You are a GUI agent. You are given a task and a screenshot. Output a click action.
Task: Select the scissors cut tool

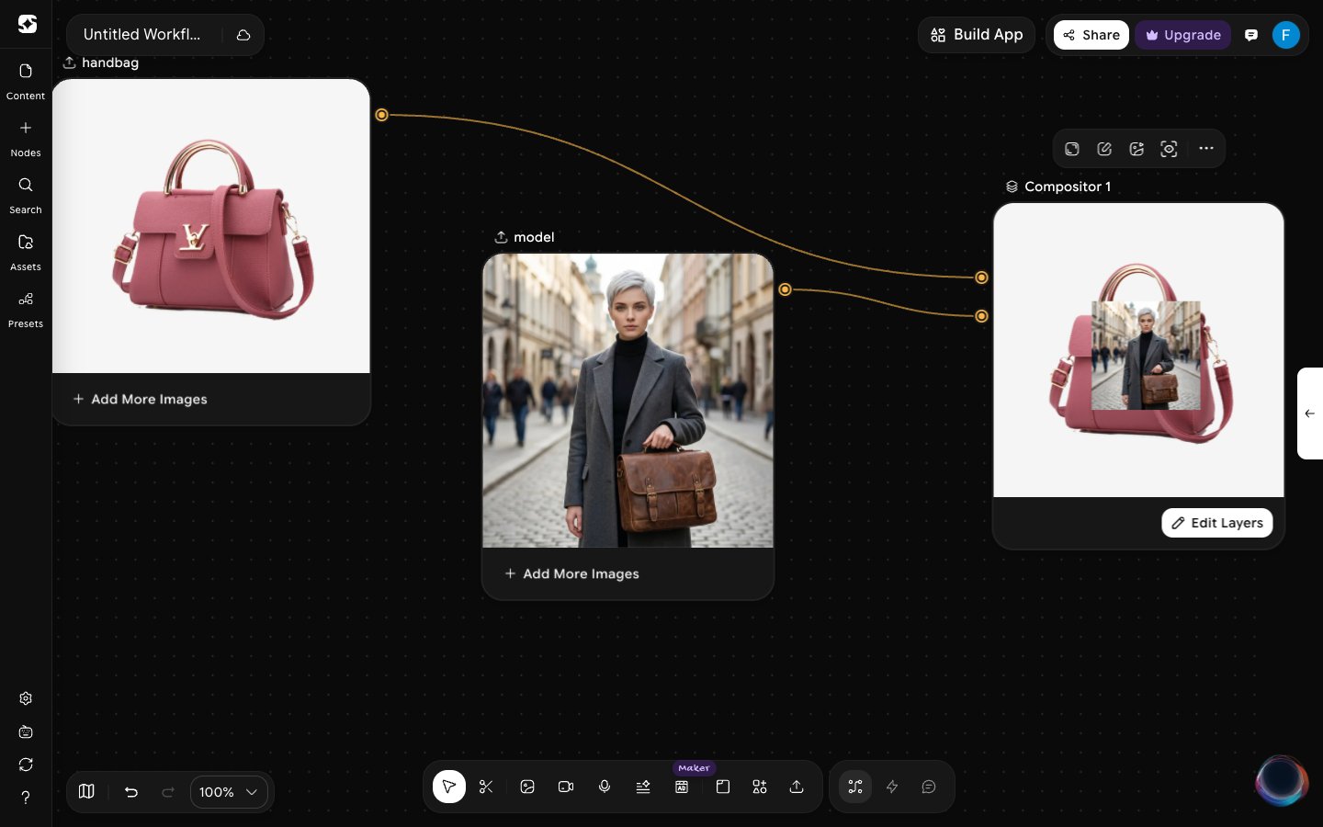point(486,787)
